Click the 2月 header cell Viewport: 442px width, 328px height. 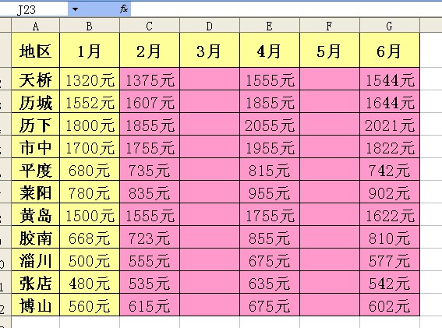point(150,50)
